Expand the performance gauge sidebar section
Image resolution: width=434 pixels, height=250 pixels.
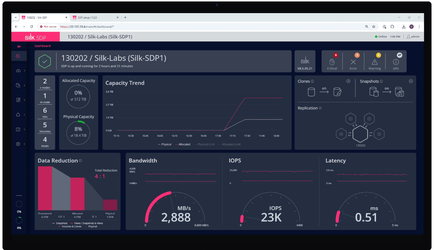click(20, 71)
